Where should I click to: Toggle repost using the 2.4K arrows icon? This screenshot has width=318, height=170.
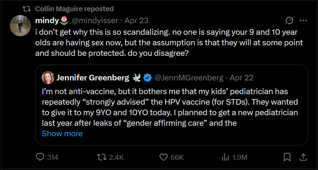(x=102, y=157)
